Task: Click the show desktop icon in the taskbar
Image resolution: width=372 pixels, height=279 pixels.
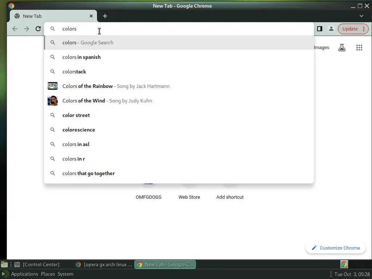Action: [x=4, y=264]
